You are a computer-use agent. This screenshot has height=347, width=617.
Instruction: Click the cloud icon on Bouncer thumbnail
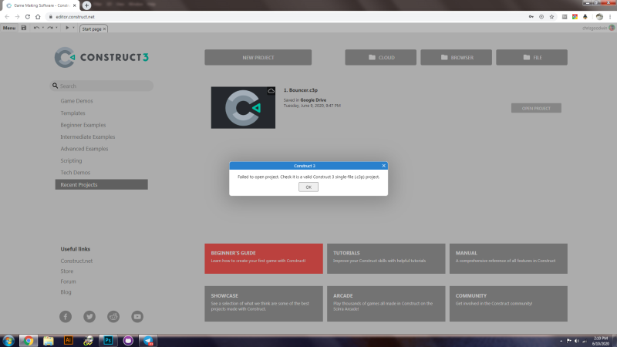coord(271,91)
